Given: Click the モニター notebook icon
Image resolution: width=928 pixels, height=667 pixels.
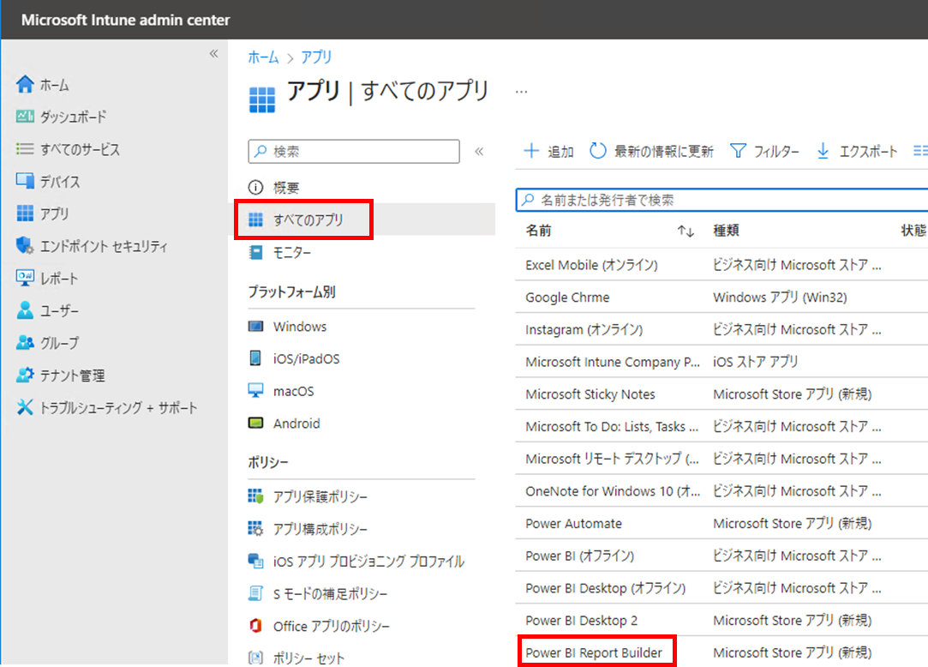Looking at the screenshot, I should [x=255, y=252].
